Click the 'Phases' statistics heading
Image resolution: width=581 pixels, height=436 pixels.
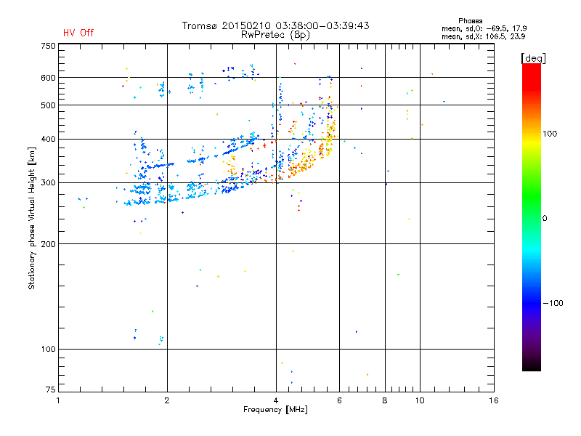click(x=470, y=21)
